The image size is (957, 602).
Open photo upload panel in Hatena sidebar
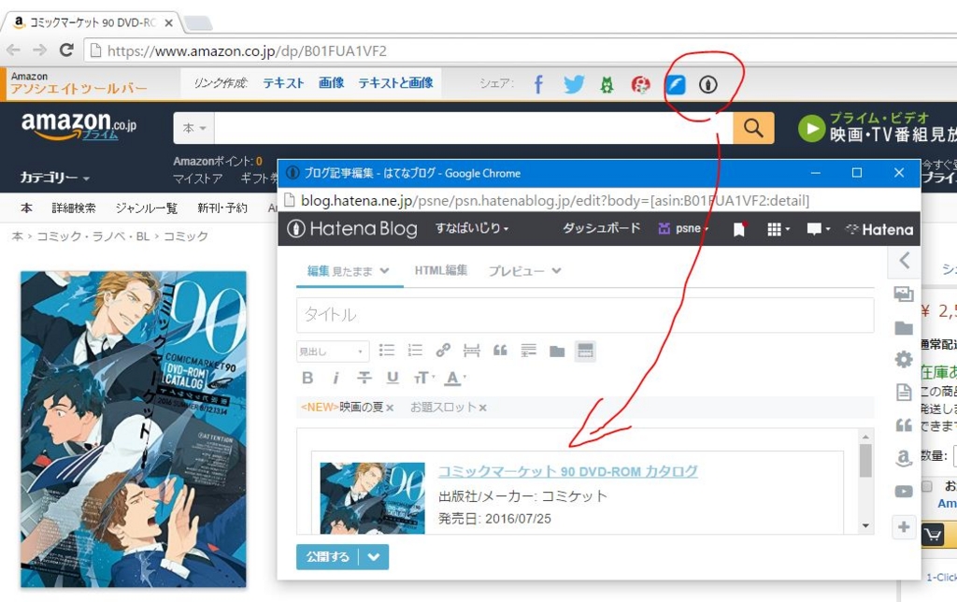click(x=904, y=294)
